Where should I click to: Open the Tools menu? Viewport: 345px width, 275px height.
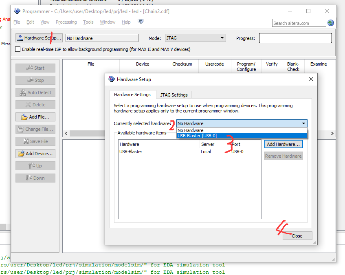click(88, 22)
